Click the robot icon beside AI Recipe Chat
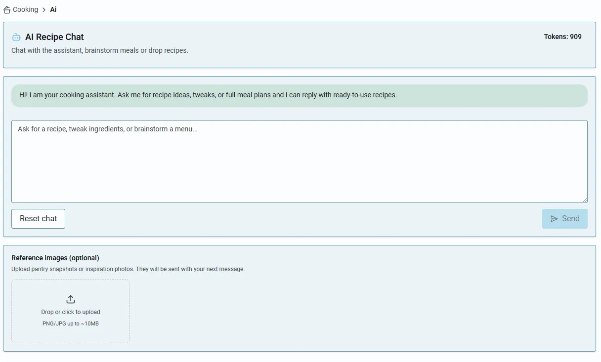 pos(16,37)
